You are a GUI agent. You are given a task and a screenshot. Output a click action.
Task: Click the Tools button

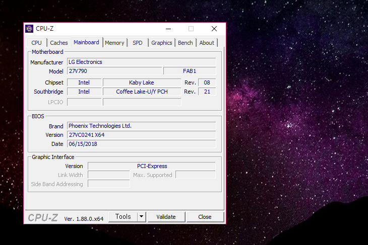click(x=123, y=217)
